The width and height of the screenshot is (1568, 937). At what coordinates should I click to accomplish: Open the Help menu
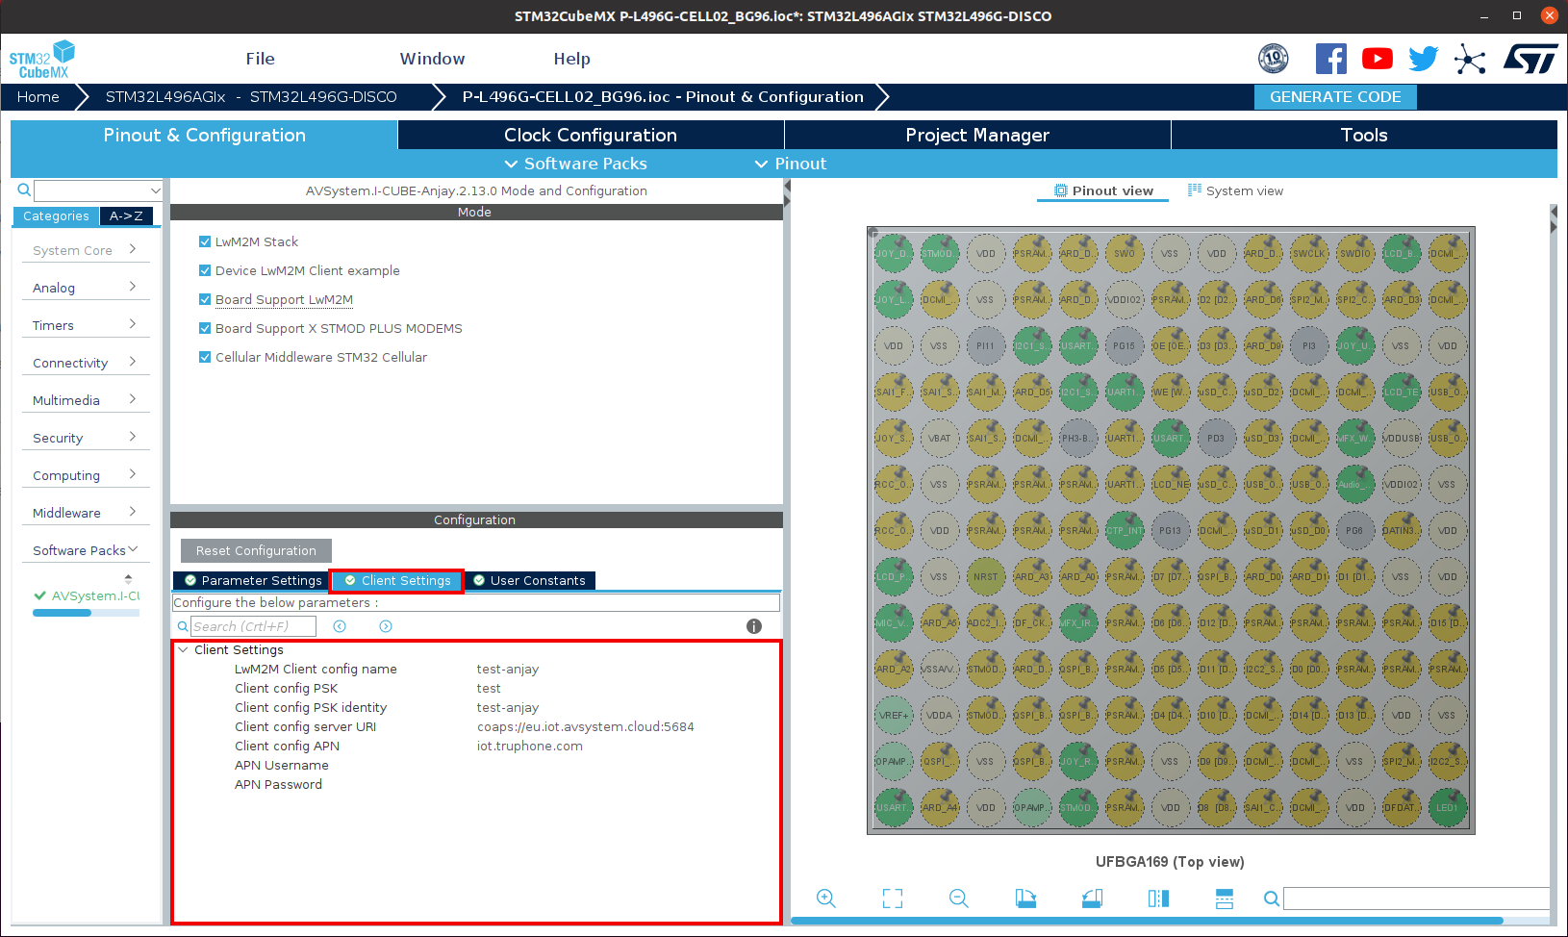coord(571,59)
